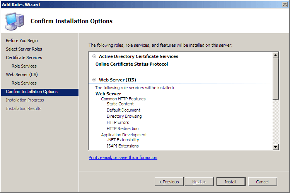Select the Confirm Installation Options step
The width and height of the screenshot is (290, 193).
pyautogui.click(x=40, y=92)
